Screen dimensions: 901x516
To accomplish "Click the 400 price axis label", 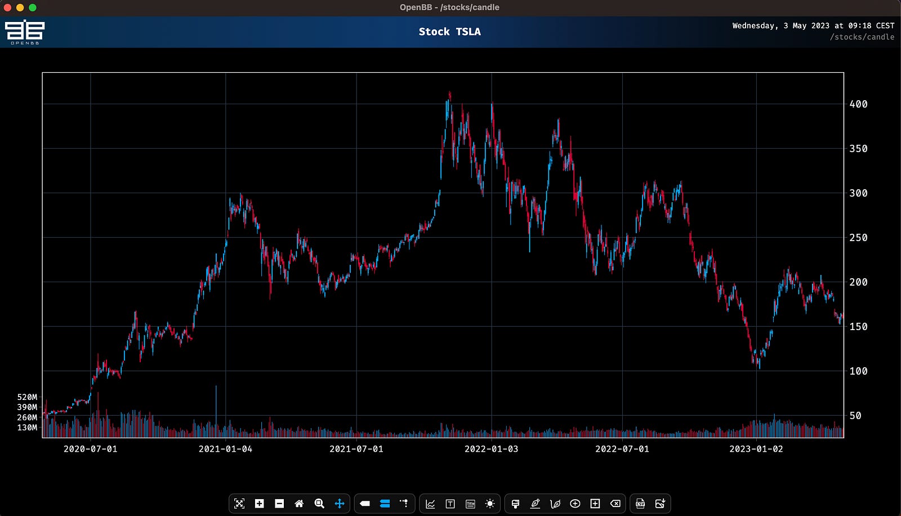I will click(858, 104).
